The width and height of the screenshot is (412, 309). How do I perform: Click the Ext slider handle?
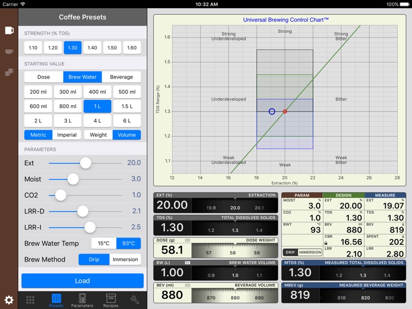click(x=85, y=163)
